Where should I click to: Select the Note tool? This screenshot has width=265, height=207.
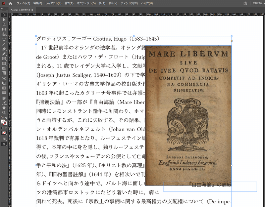[x=4, y=98]
